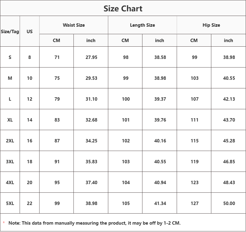Click the 101 CM length cell
This screenshot has height=232, width=246.
[x=126, y=120]
